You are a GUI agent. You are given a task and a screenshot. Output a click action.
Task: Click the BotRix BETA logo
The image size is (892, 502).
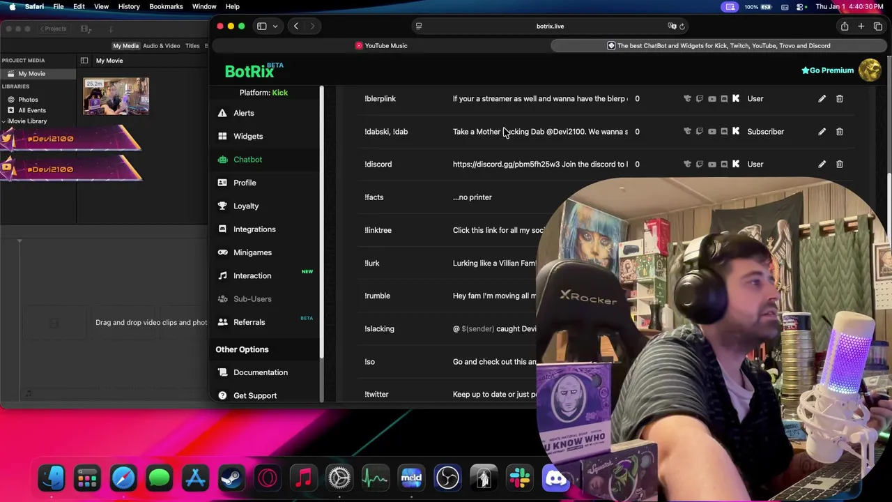254,70
